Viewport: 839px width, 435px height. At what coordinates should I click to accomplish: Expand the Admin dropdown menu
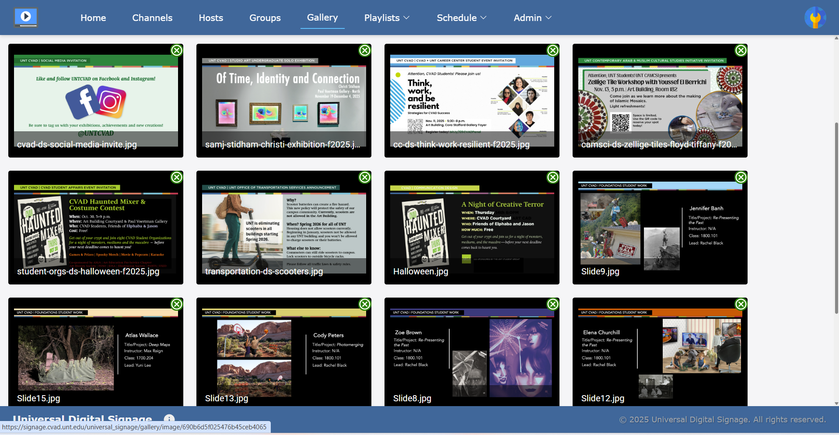[532, 18]
